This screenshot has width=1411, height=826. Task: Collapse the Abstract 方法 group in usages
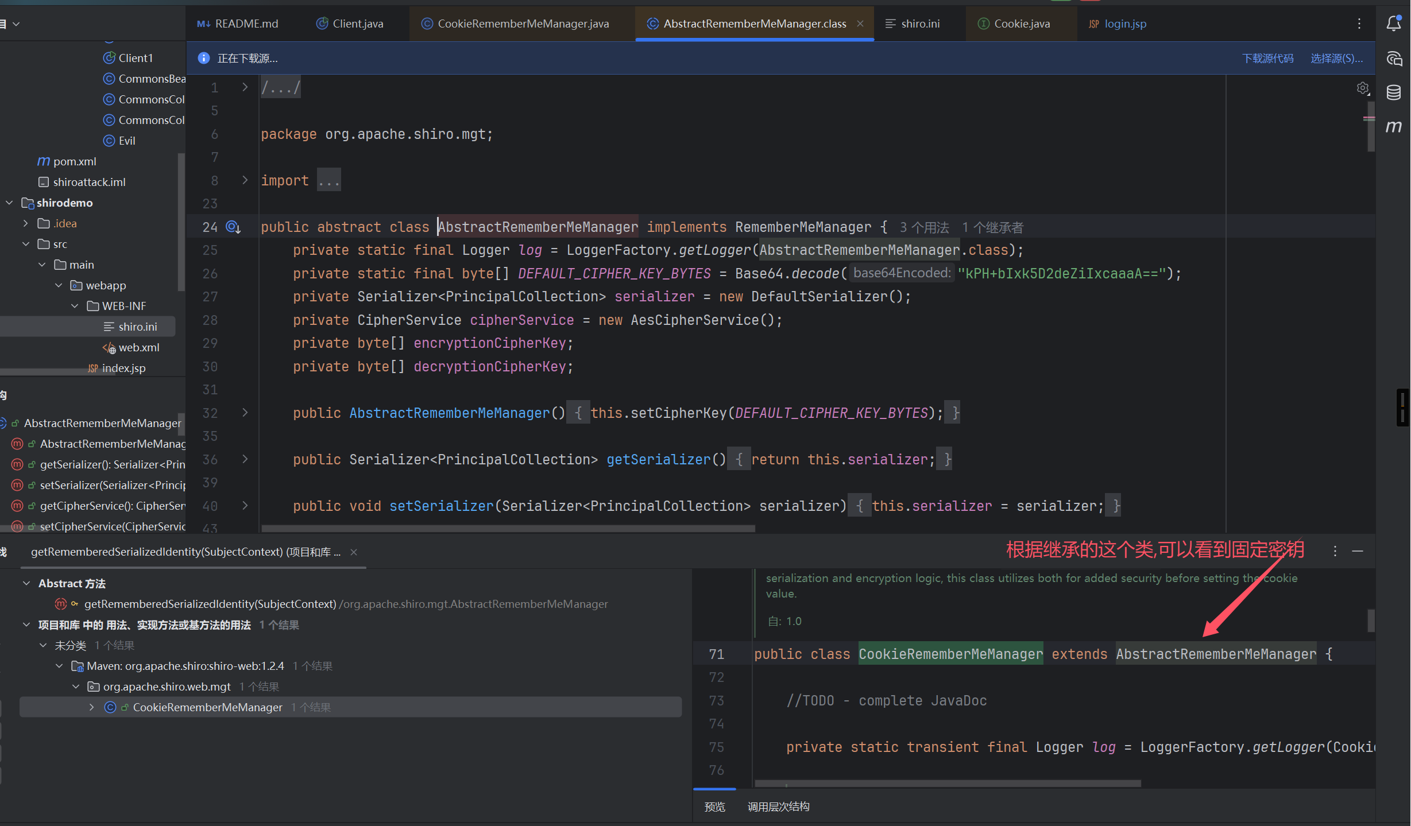(x=26, y=583)
